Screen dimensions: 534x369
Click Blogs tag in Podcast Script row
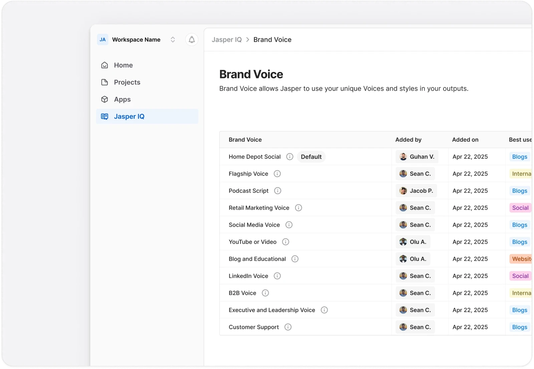click(x=520, y=191)
